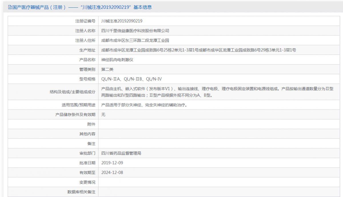Select the 审批部门 label cell
The image size is (343, 197).
[53, 153]
